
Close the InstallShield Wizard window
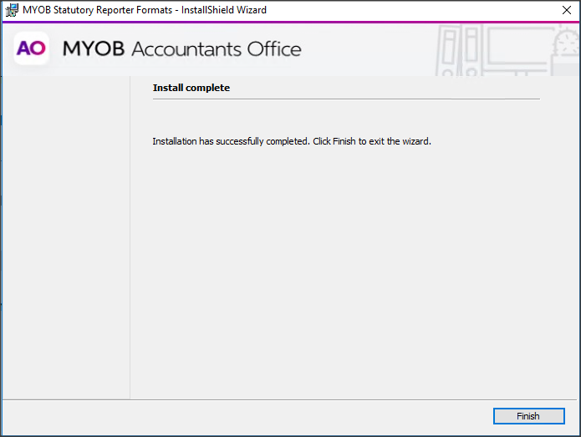pyautogui.click(x=566, y=10)
